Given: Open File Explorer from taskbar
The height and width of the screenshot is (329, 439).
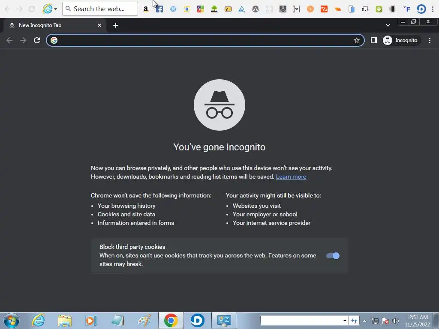Looking at the screenshot, I should [x=65, y=320].
